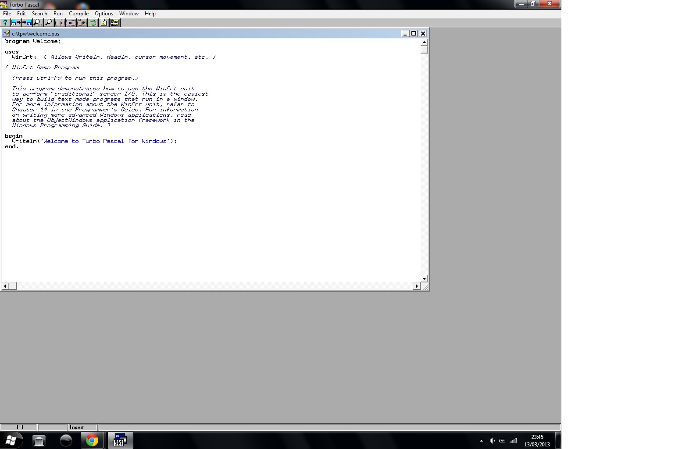Open the File menu

click(7, 14)
